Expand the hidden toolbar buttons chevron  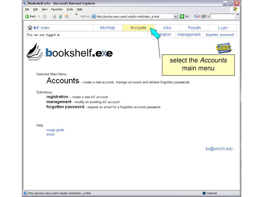click(x=76, y=14)
